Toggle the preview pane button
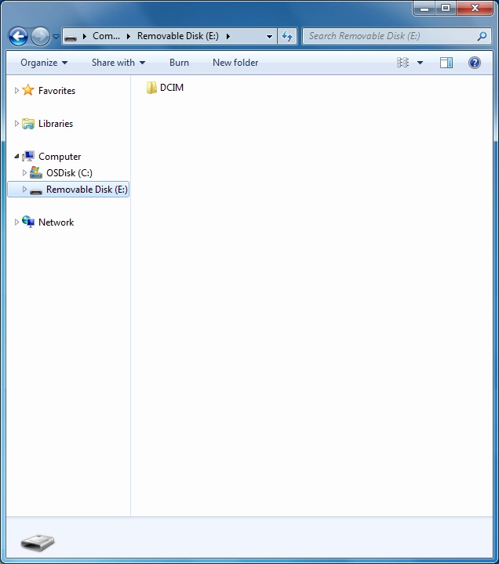 (x=446, y=63)
